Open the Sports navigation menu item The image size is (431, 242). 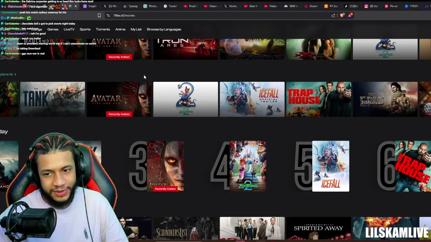[85, 29]
